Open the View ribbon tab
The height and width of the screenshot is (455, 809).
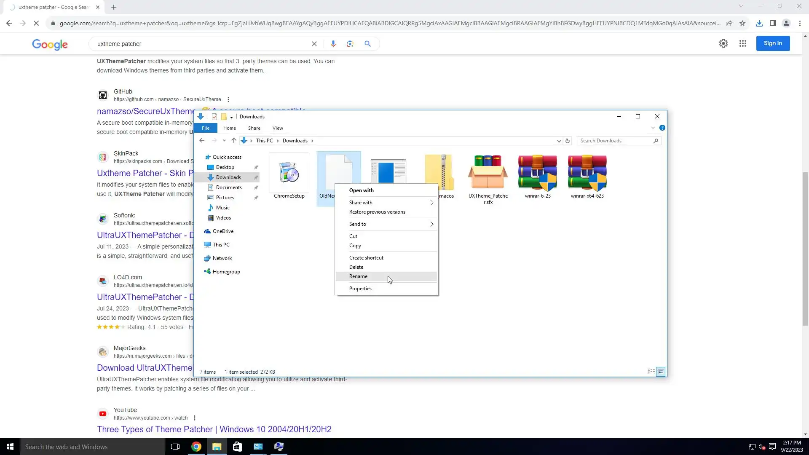coord(278,128)
